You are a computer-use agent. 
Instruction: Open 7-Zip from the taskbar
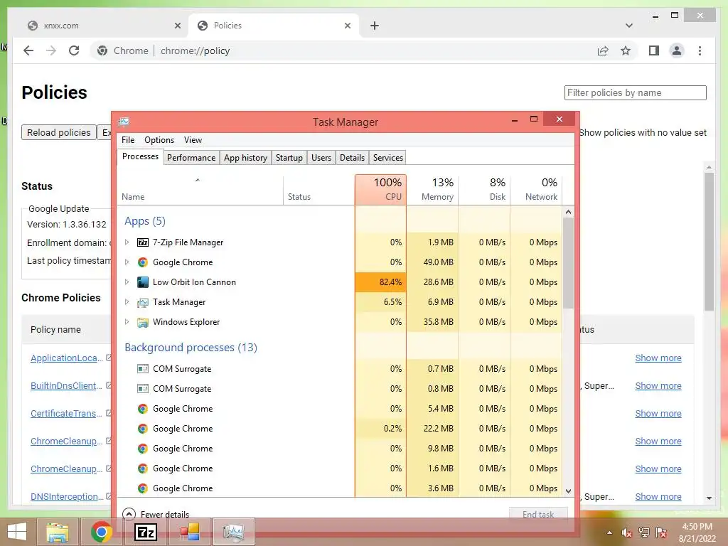point(145,532)
